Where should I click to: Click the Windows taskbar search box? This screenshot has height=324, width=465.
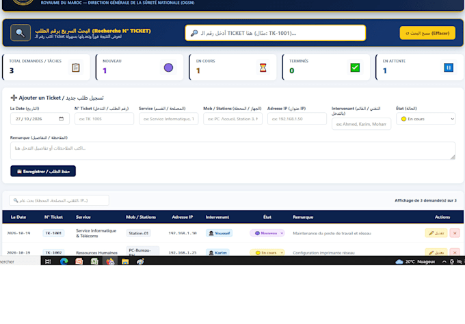20,261
